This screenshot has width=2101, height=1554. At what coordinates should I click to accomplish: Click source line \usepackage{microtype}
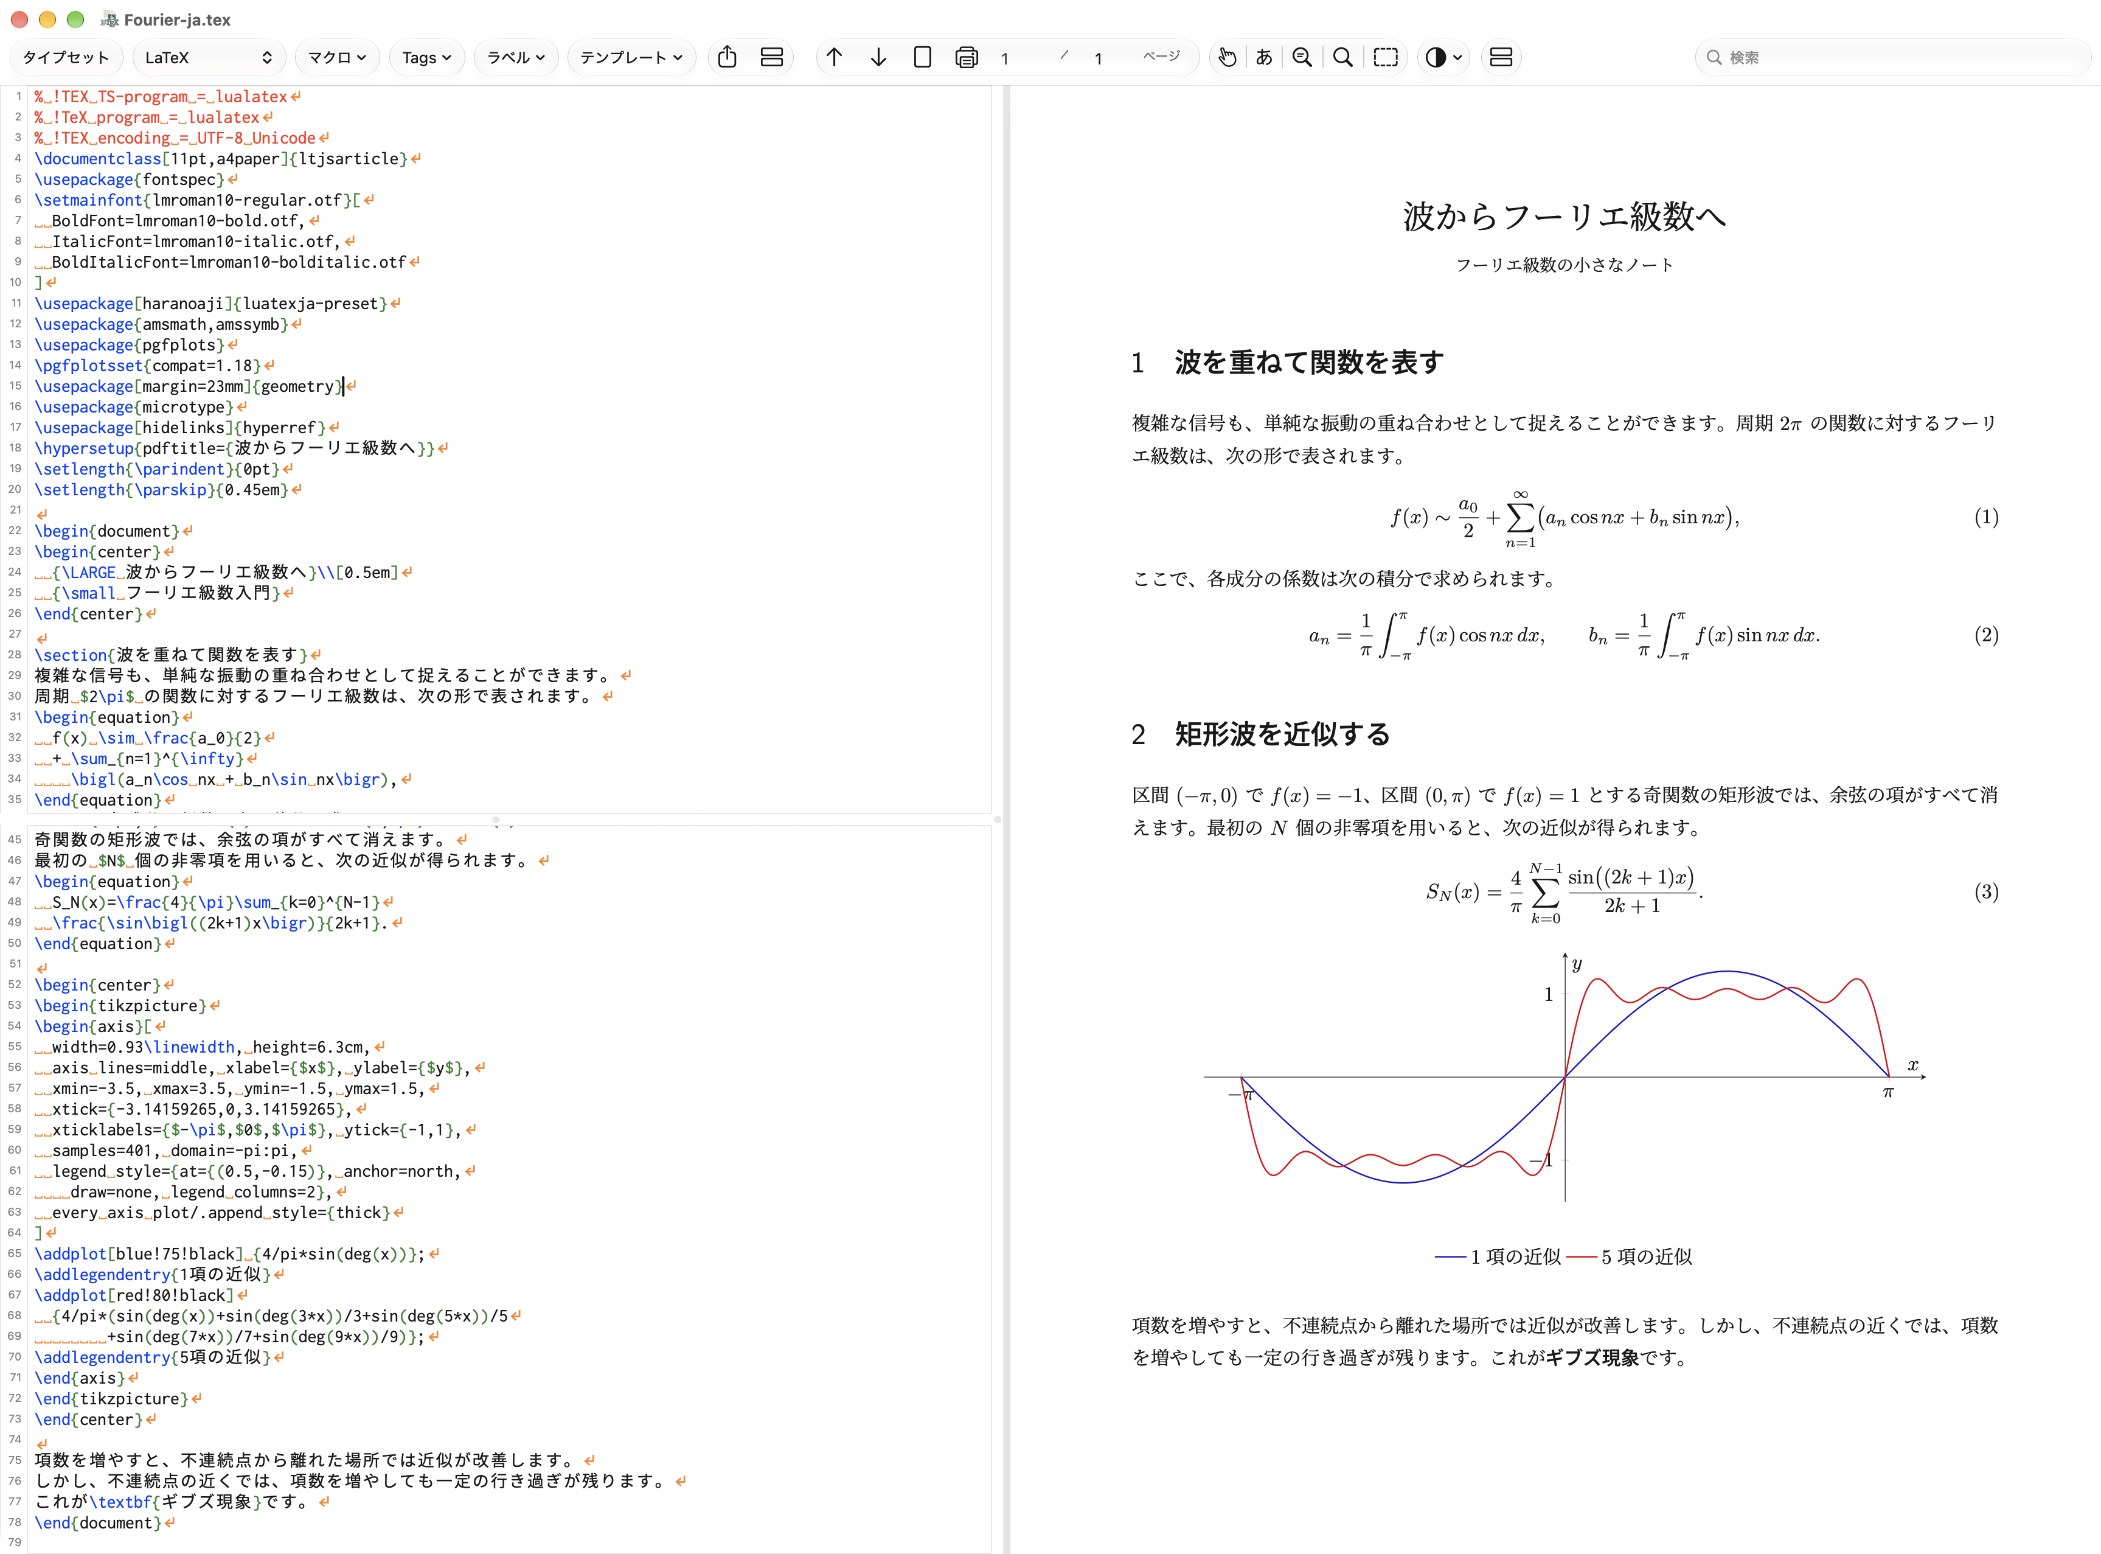pyautogui.click(x=134, y=407)
